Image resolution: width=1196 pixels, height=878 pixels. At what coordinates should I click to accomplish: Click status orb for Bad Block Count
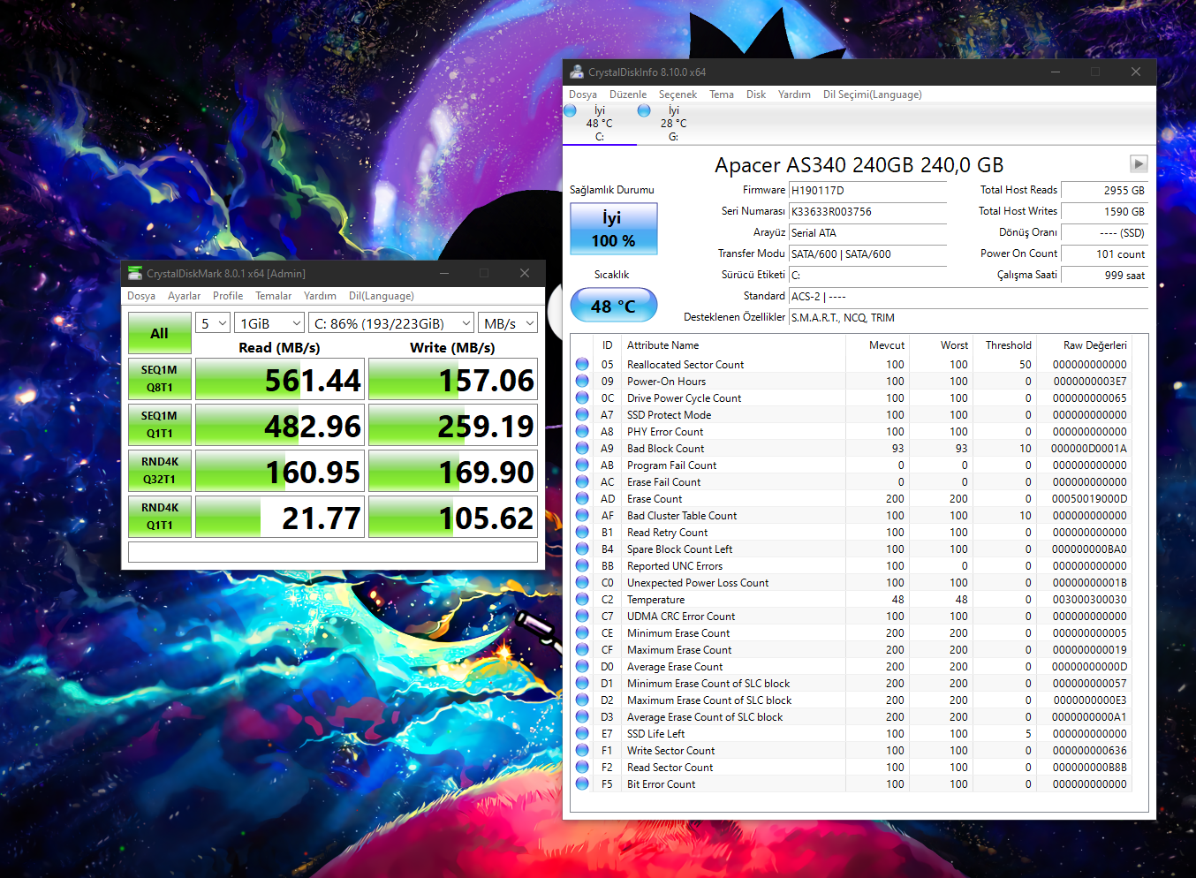[582, 448]
